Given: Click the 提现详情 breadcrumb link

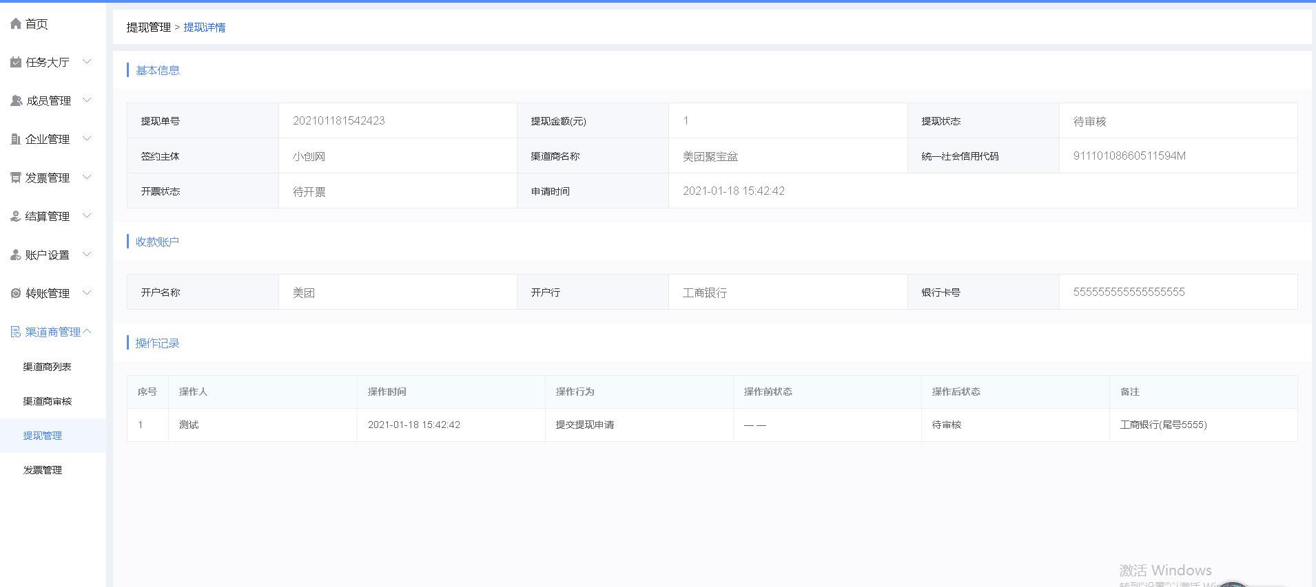Looking at the screenshot, I should [x=205, y=28].
